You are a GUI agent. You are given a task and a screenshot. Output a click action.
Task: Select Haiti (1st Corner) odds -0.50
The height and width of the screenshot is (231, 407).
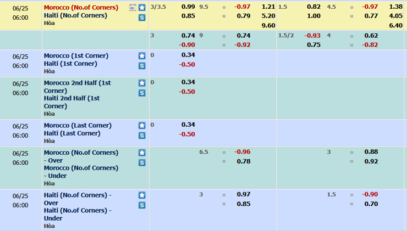click(187, 65)
